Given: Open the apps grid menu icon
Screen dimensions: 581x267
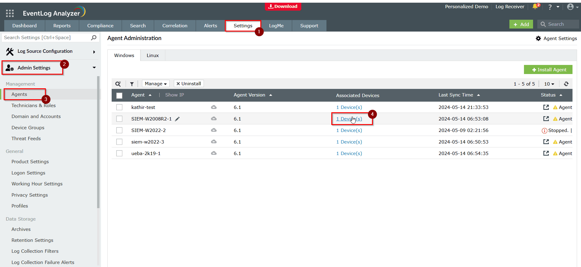Looking at the screenshot, I should tap(10, 13).
